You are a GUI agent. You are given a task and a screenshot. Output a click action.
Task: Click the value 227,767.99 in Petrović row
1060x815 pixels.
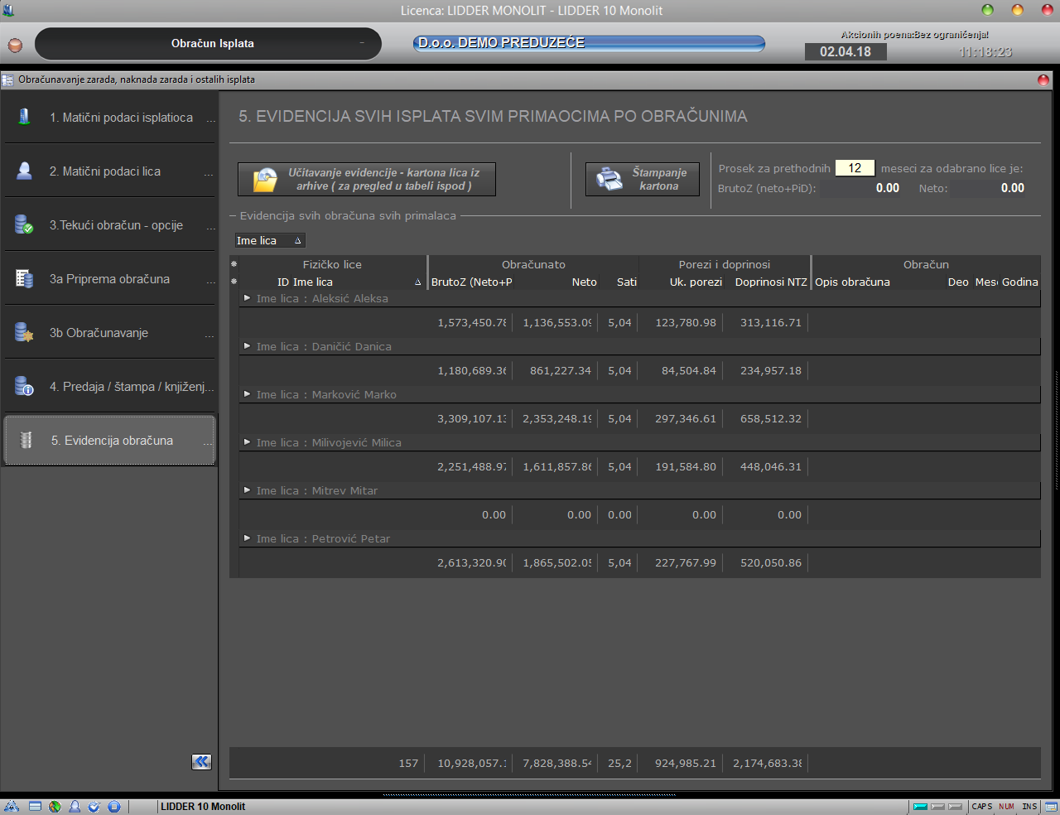click(x=685, y=562)
